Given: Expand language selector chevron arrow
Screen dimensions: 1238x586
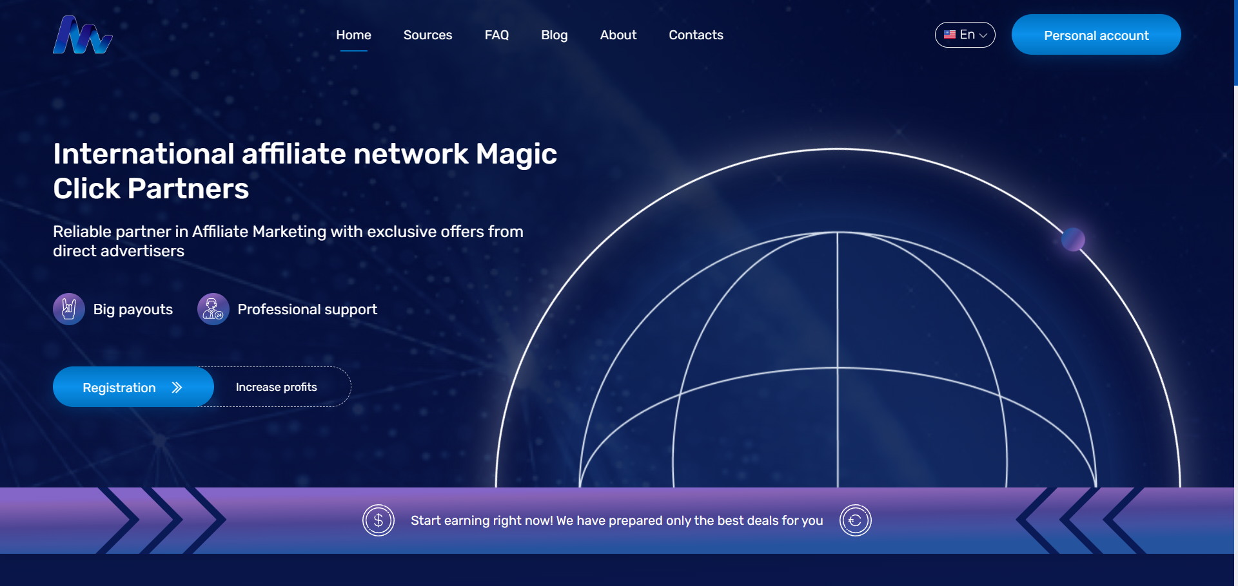Looking at the screenshot, I should coord(983,35).
